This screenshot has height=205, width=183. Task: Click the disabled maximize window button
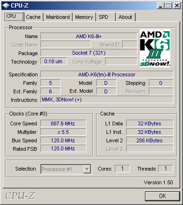click(168, 6)
